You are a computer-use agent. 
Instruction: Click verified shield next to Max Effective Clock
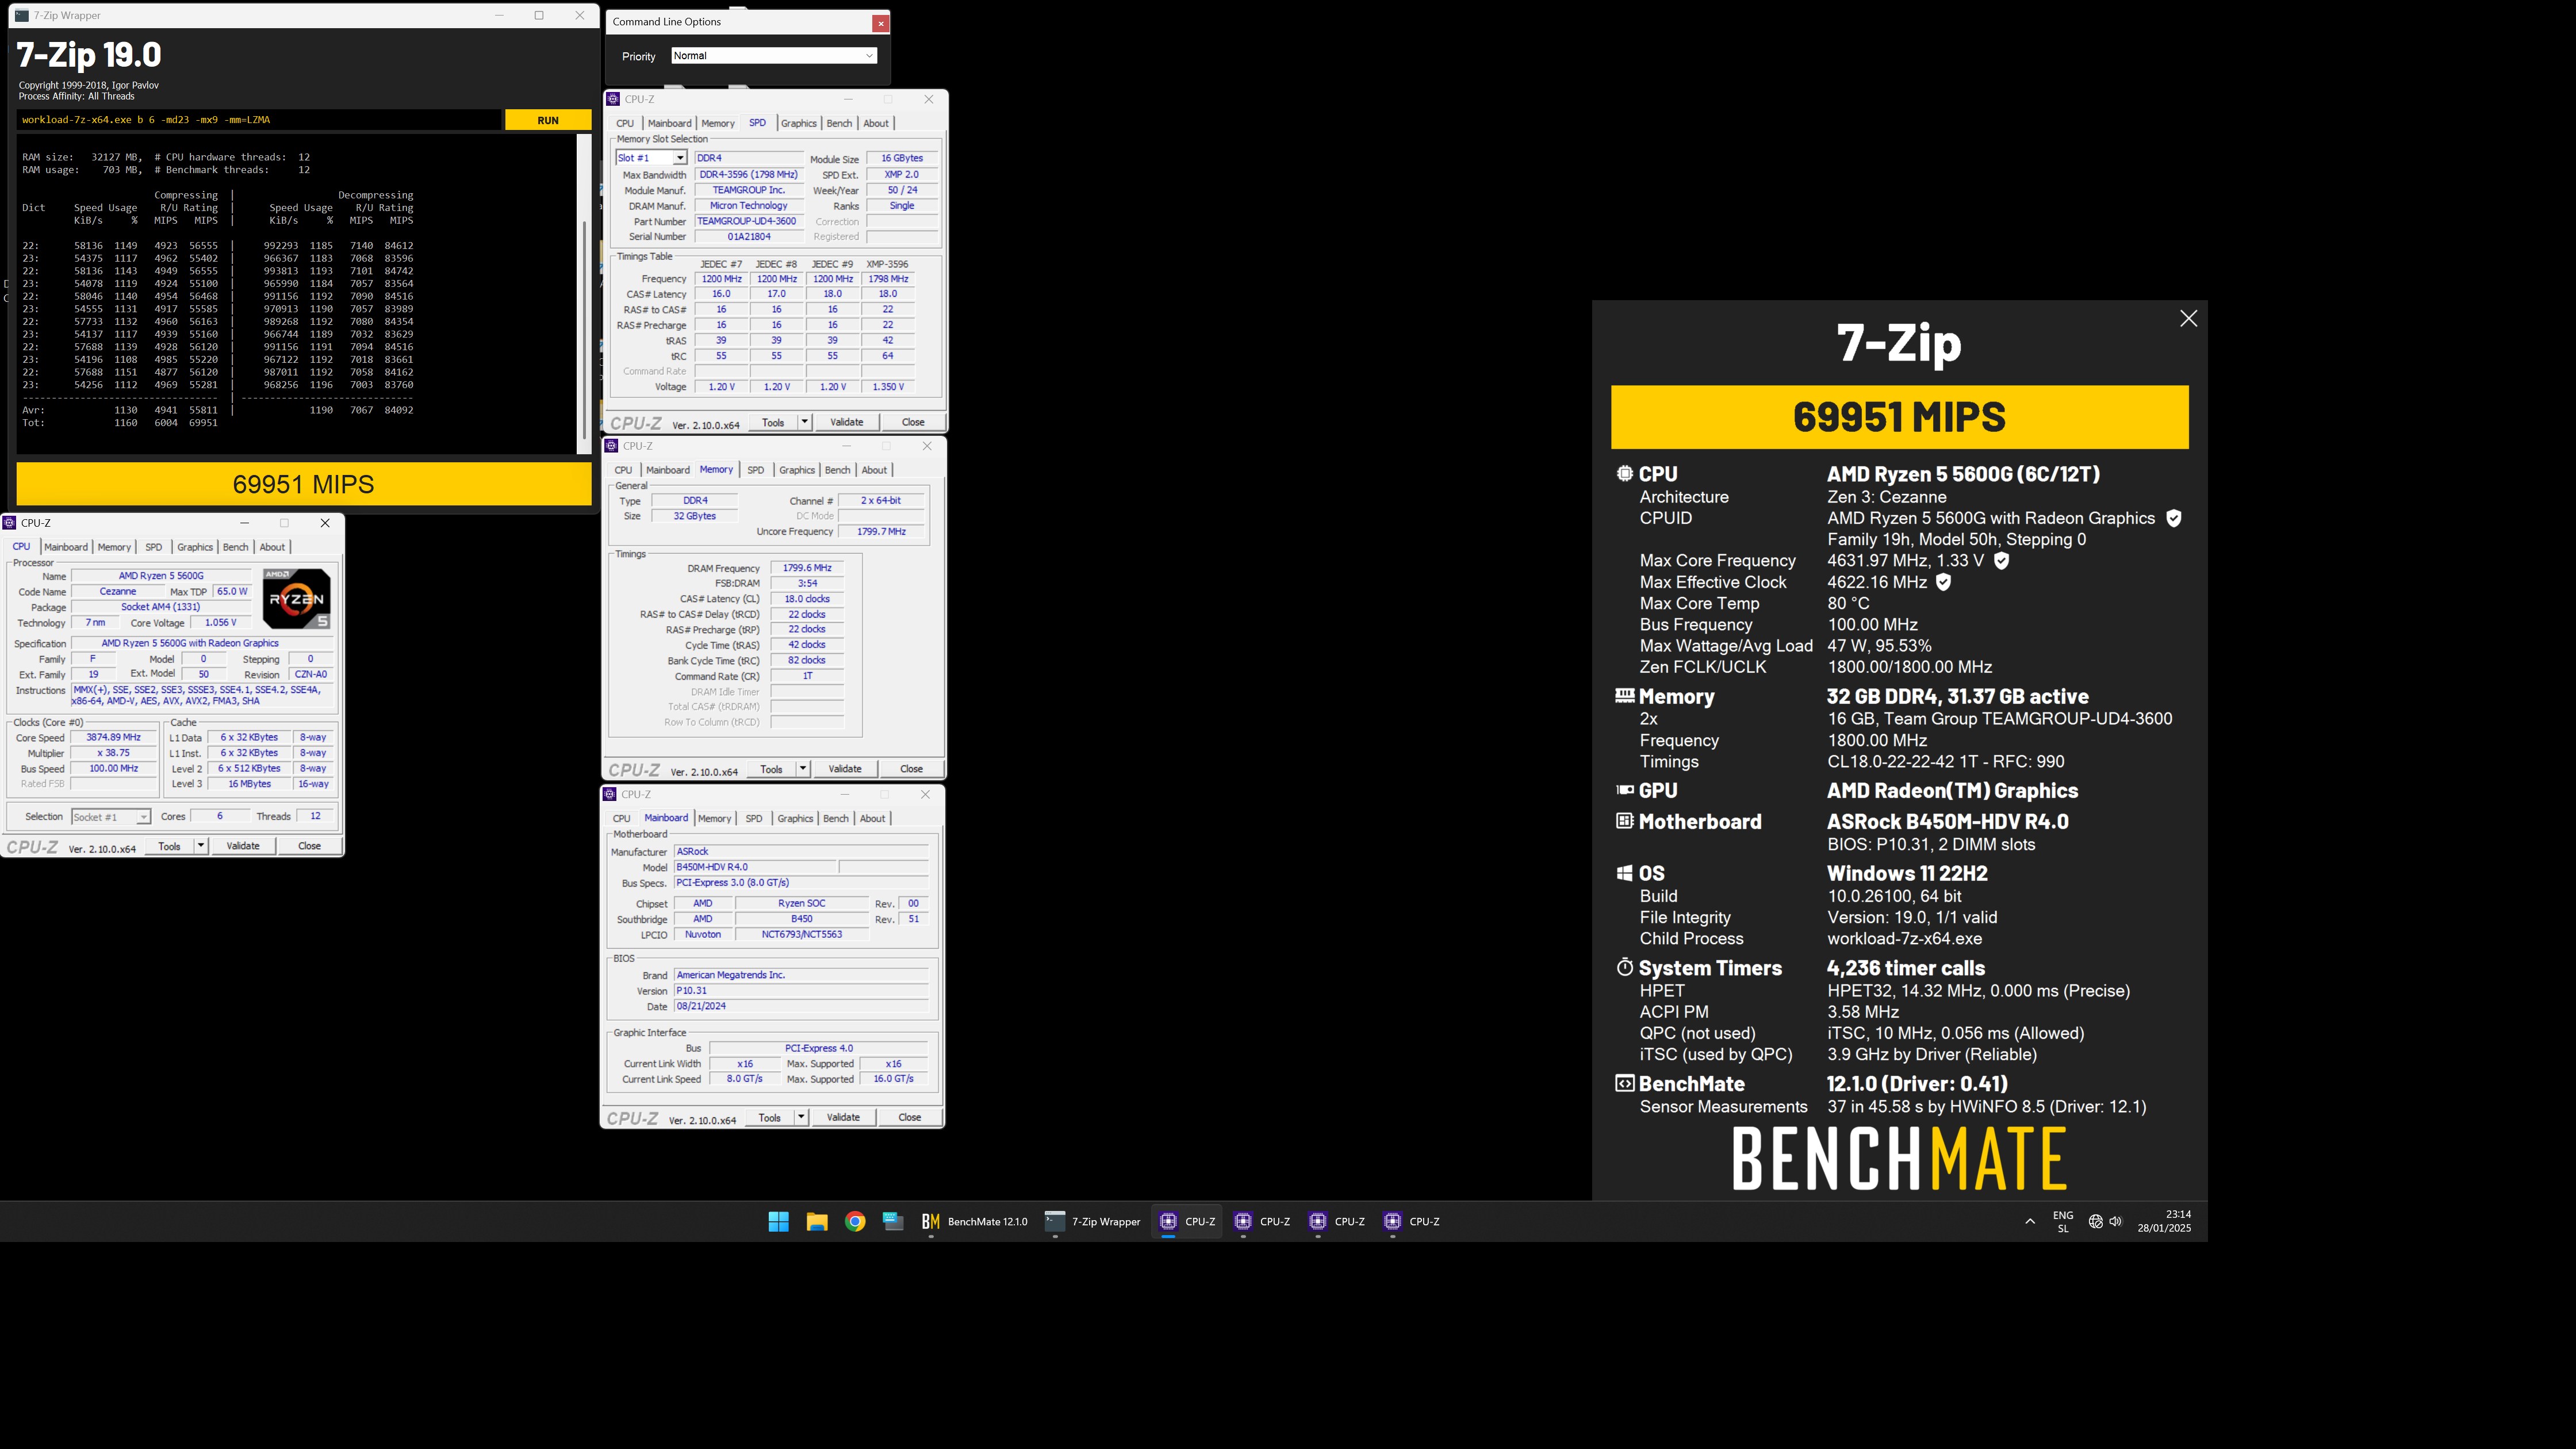pos(1943,582)
